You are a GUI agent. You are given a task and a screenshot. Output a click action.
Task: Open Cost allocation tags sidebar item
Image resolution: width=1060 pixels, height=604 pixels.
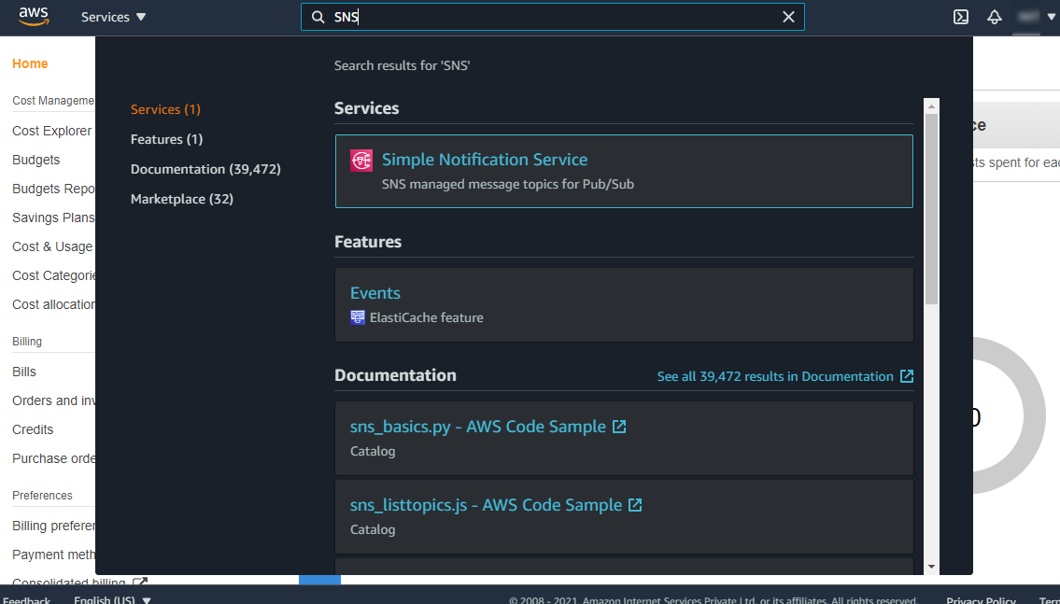tap(53, 304)
